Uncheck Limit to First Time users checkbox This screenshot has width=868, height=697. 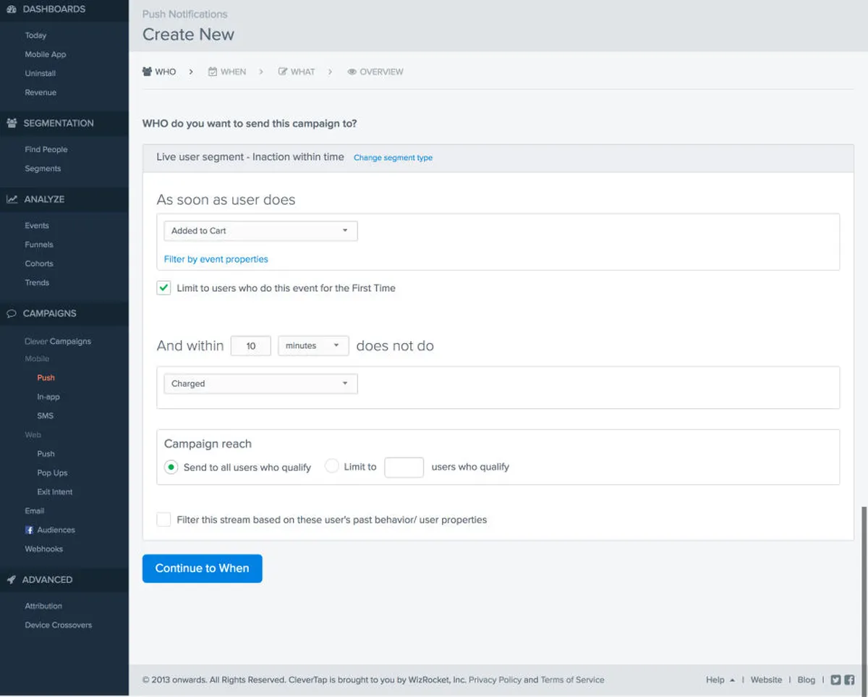tap(164, 288)
